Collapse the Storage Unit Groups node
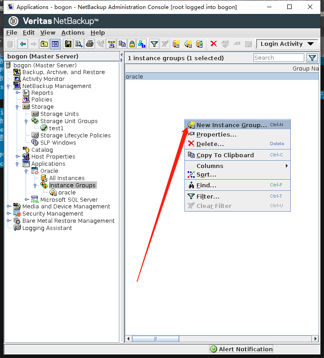 coord(26,121)
